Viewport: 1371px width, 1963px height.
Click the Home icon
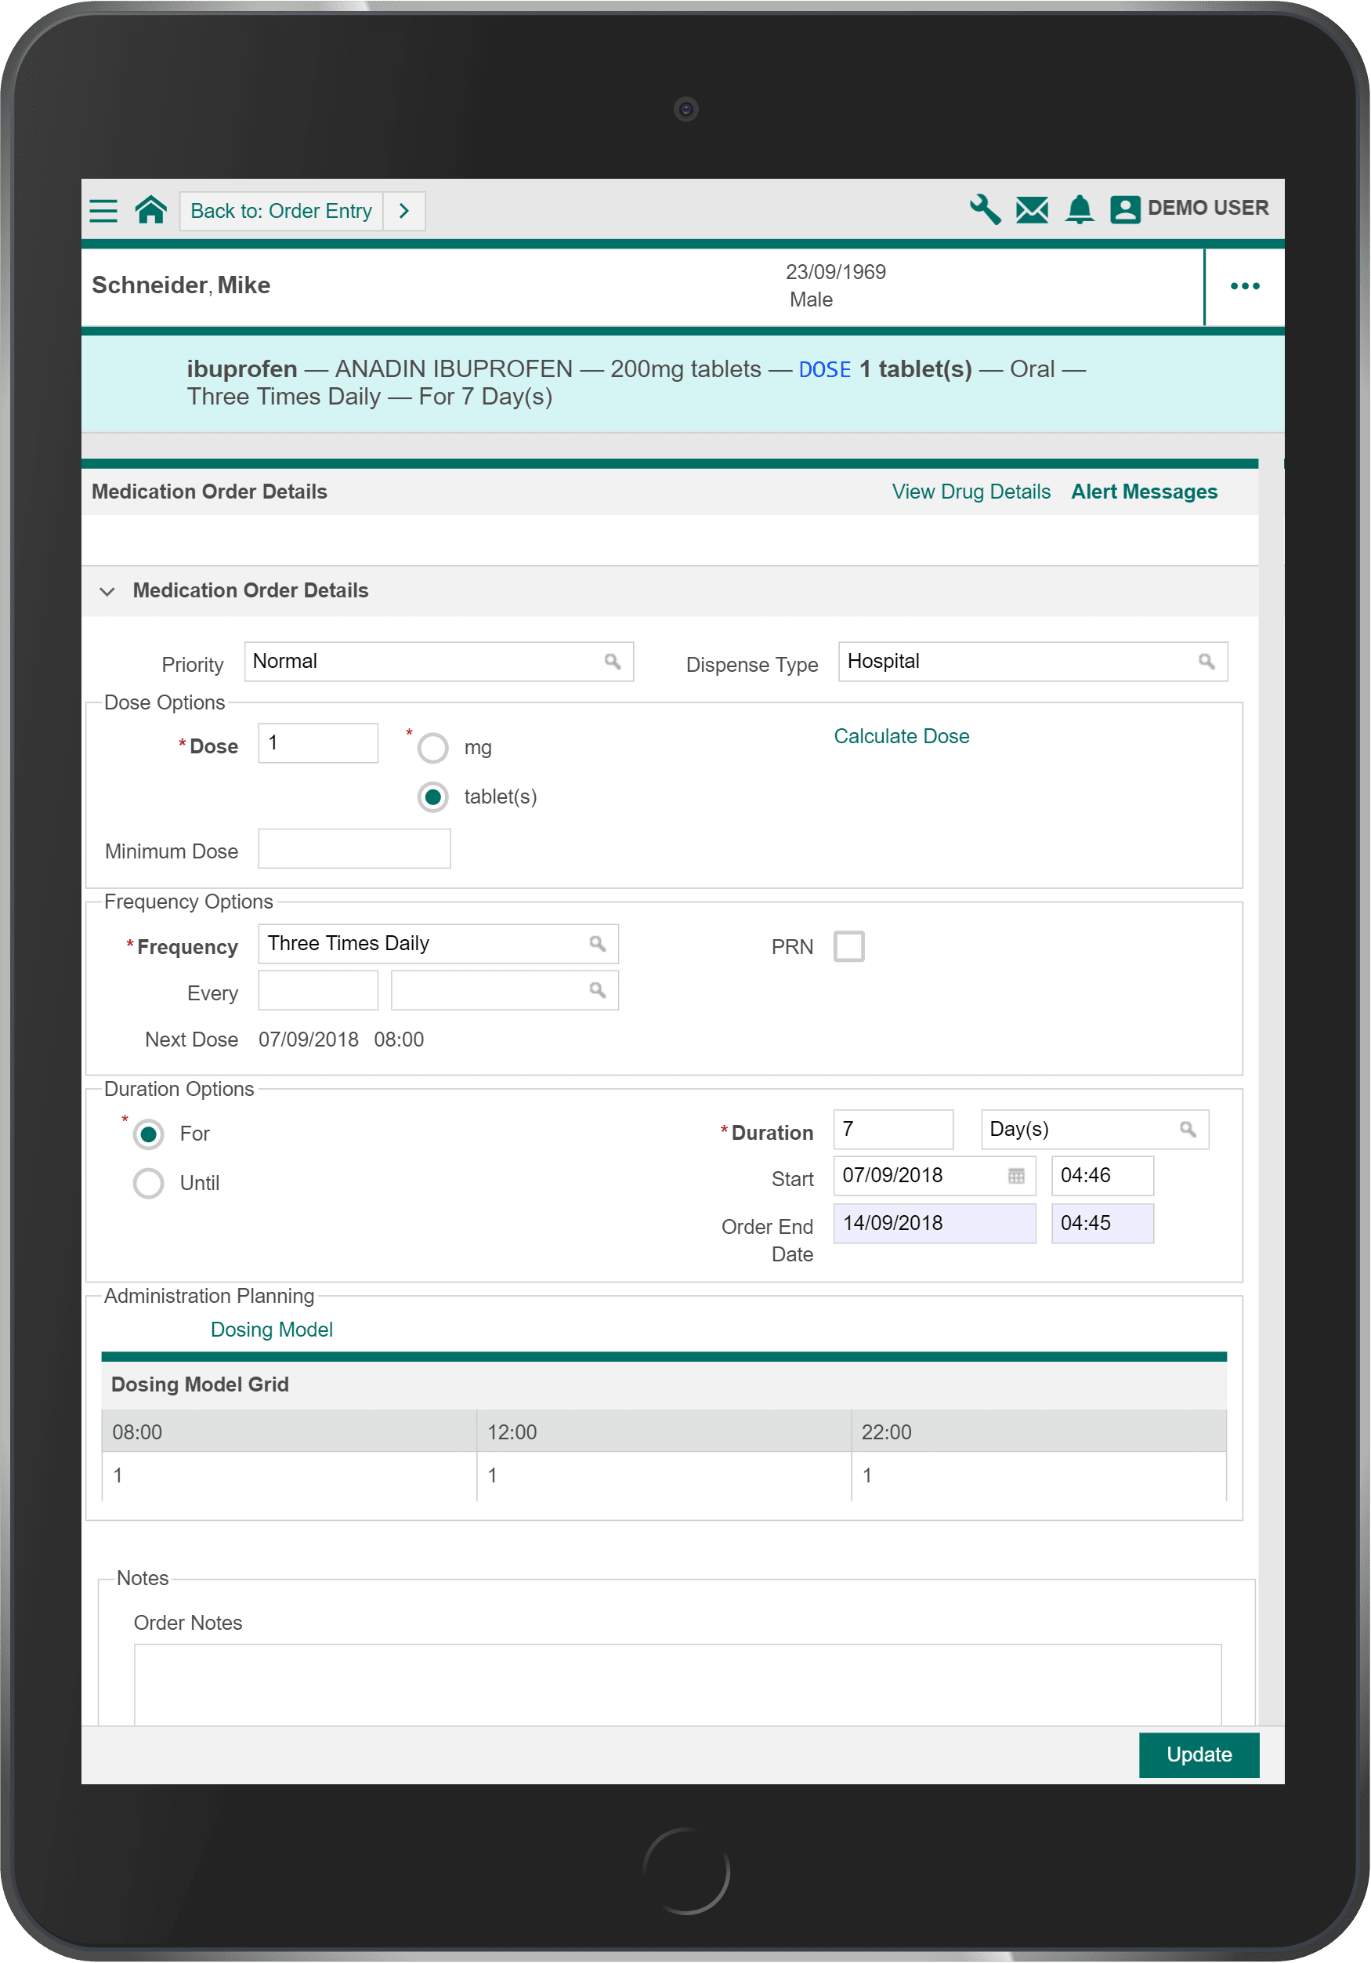pos(150,209)
